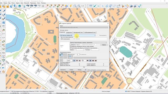Switch to the Координаты tab

click(69, 32)
